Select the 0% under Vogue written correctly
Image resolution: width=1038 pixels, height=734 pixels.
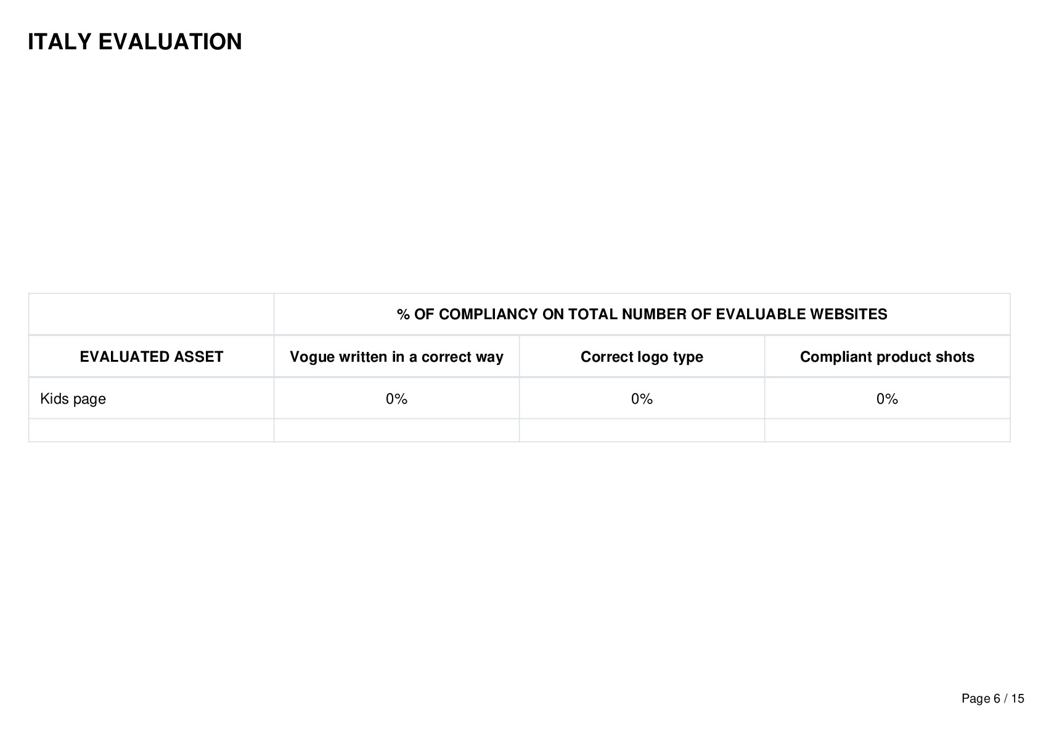click(x=396, y=399)
